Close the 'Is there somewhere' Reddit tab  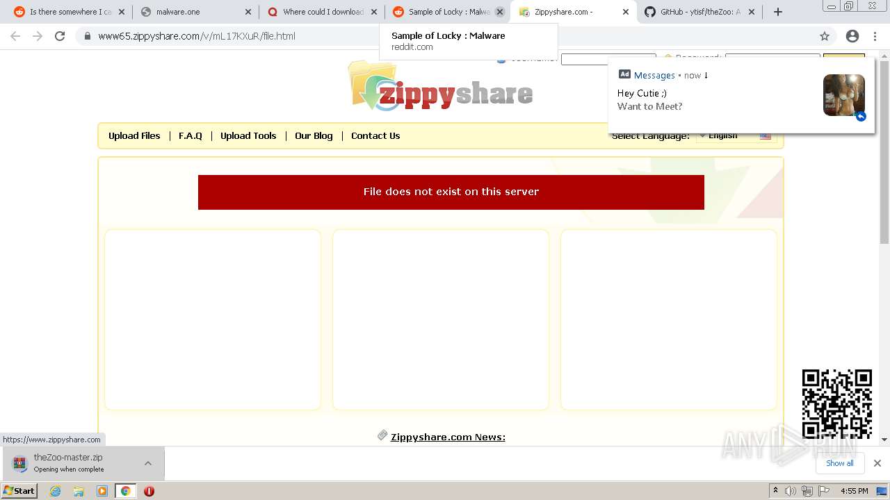[x=122, y=12]
